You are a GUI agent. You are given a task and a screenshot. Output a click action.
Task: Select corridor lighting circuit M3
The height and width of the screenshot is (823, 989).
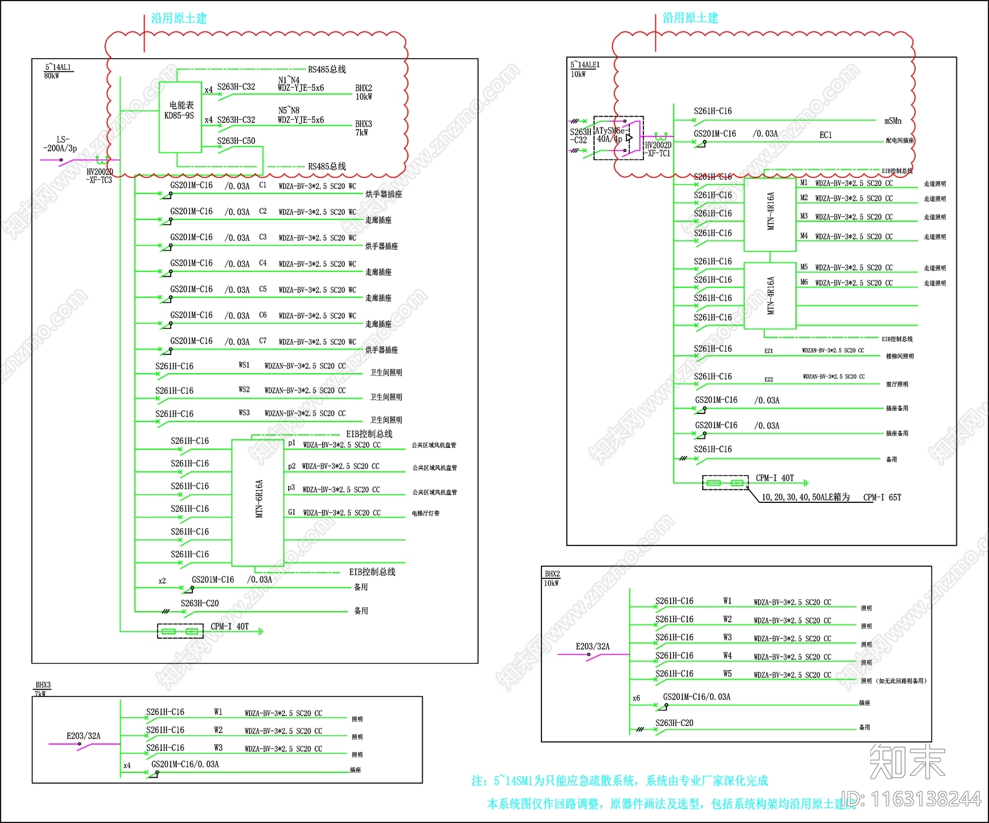pyautogui.click(x=804, y=216)
